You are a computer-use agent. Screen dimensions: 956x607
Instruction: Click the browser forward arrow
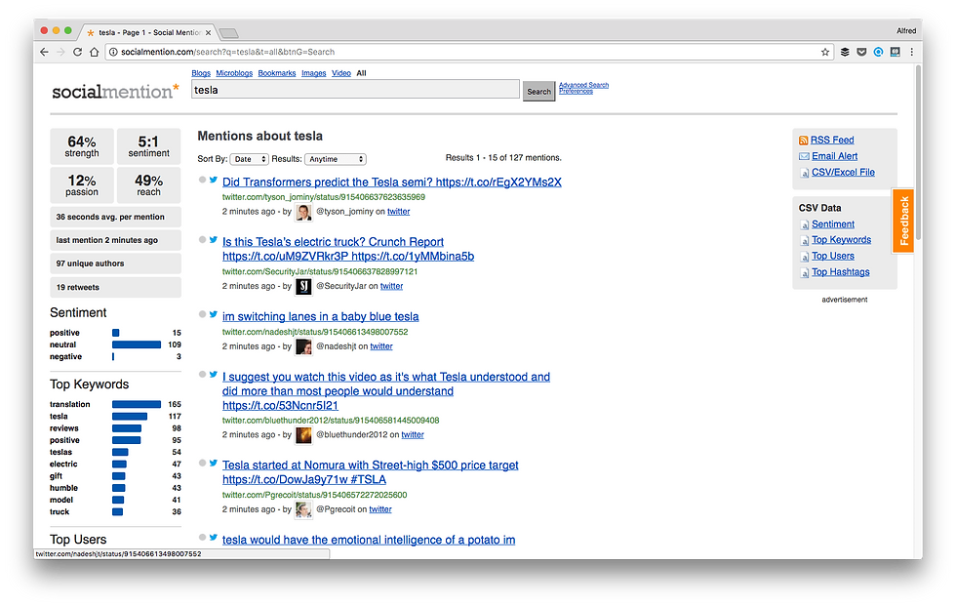(x=60, y=52)
